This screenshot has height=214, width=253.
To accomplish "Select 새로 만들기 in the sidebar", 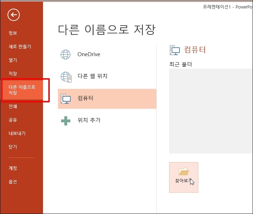I will 20,47.
